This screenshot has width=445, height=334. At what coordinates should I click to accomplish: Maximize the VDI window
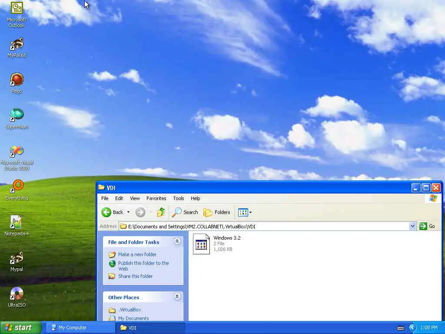(426, 188)
